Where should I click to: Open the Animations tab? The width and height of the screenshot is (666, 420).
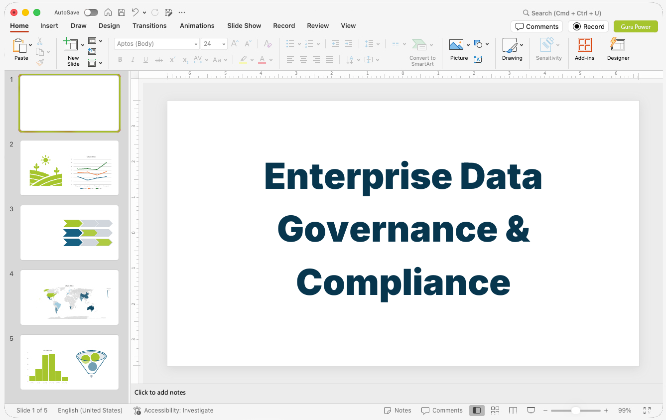[x=197, y=26]
